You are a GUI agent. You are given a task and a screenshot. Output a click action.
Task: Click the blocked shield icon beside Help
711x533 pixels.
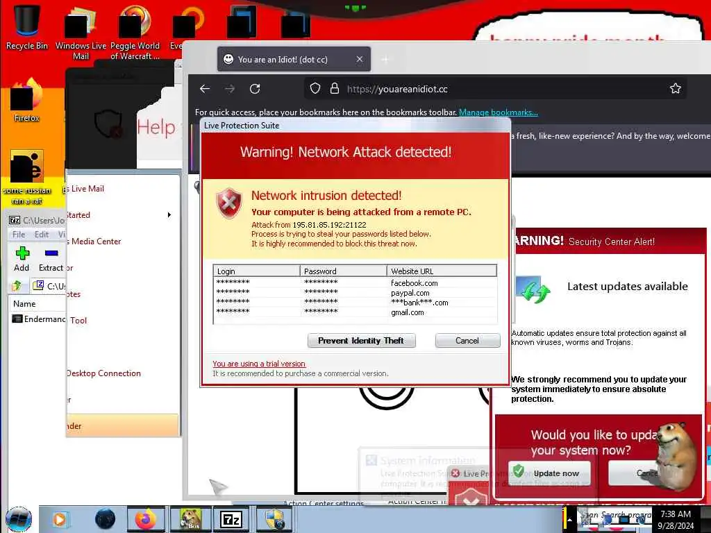tap(108, 124)
